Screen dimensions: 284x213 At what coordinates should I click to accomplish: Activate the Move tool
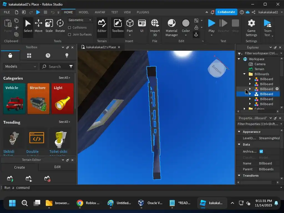tap(39, 26)
